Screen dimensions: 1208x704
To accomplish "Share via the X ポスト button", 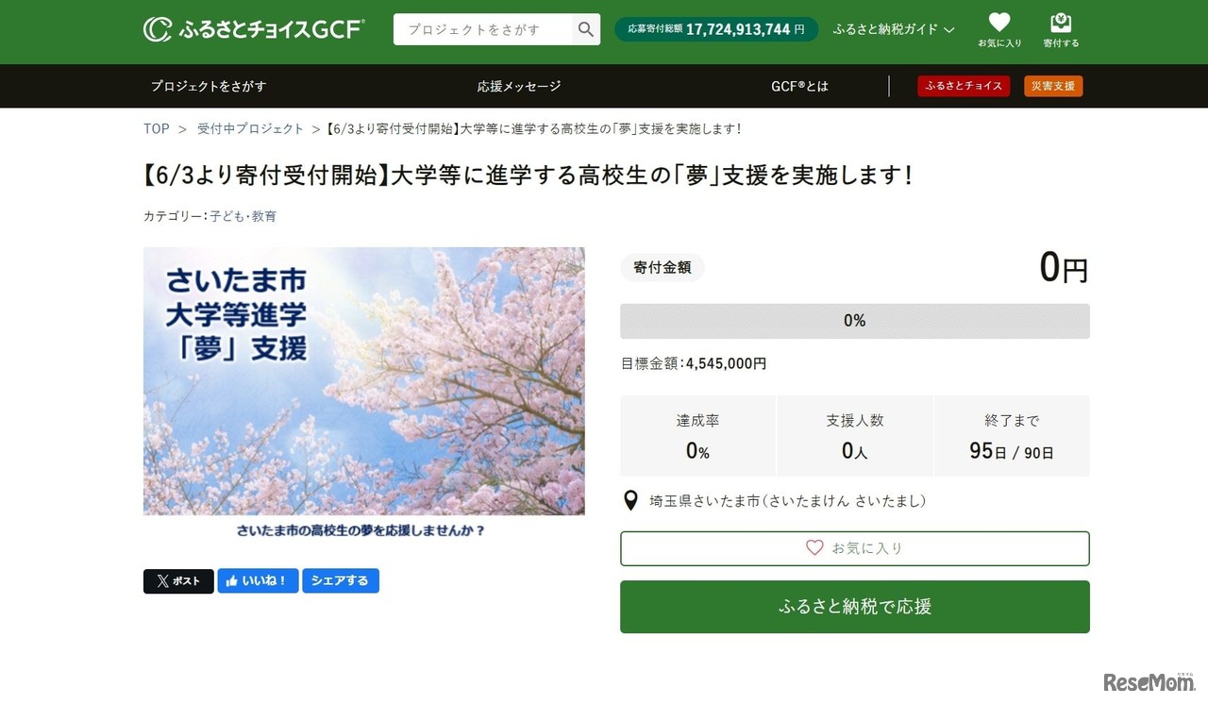I will (x=178, y=581).
